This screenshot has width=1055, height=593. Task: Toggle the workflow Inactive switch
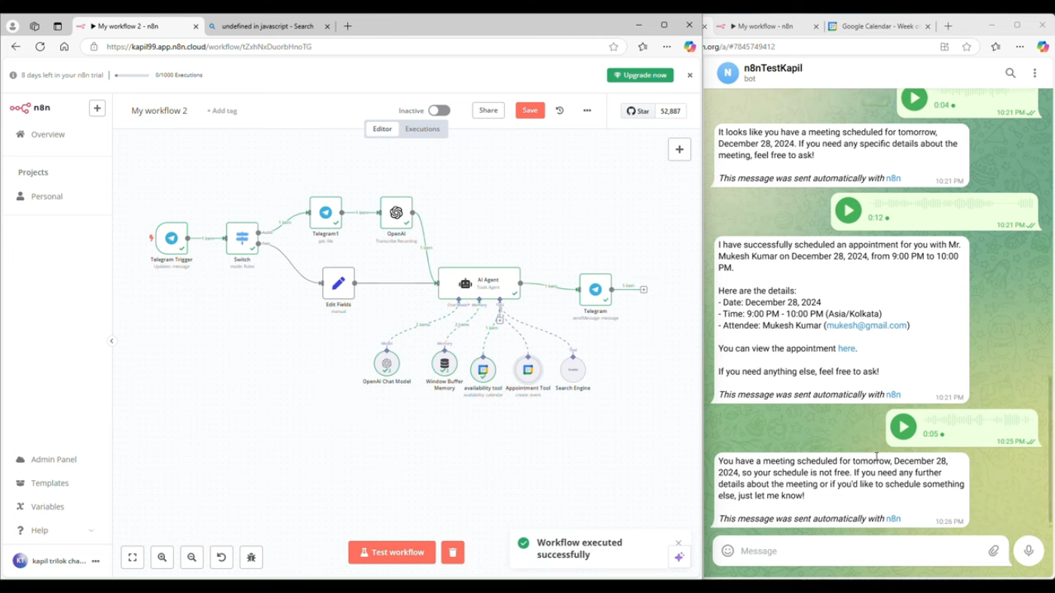pyautogui.click(x=439, y=111)
